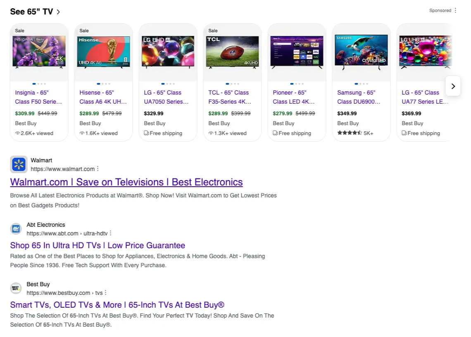Click the LG UA7050 price $329.99
The height and width of the screenshot is (337, 471).
click(154, 114)
